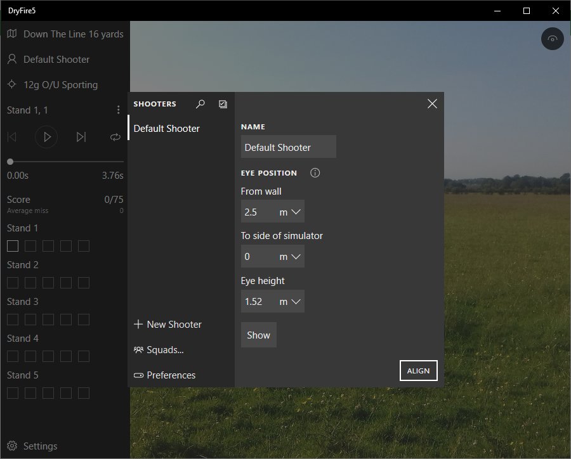Click the search shooters magnifier icon
Screen dimensions: 571x459
click(200, 104)
